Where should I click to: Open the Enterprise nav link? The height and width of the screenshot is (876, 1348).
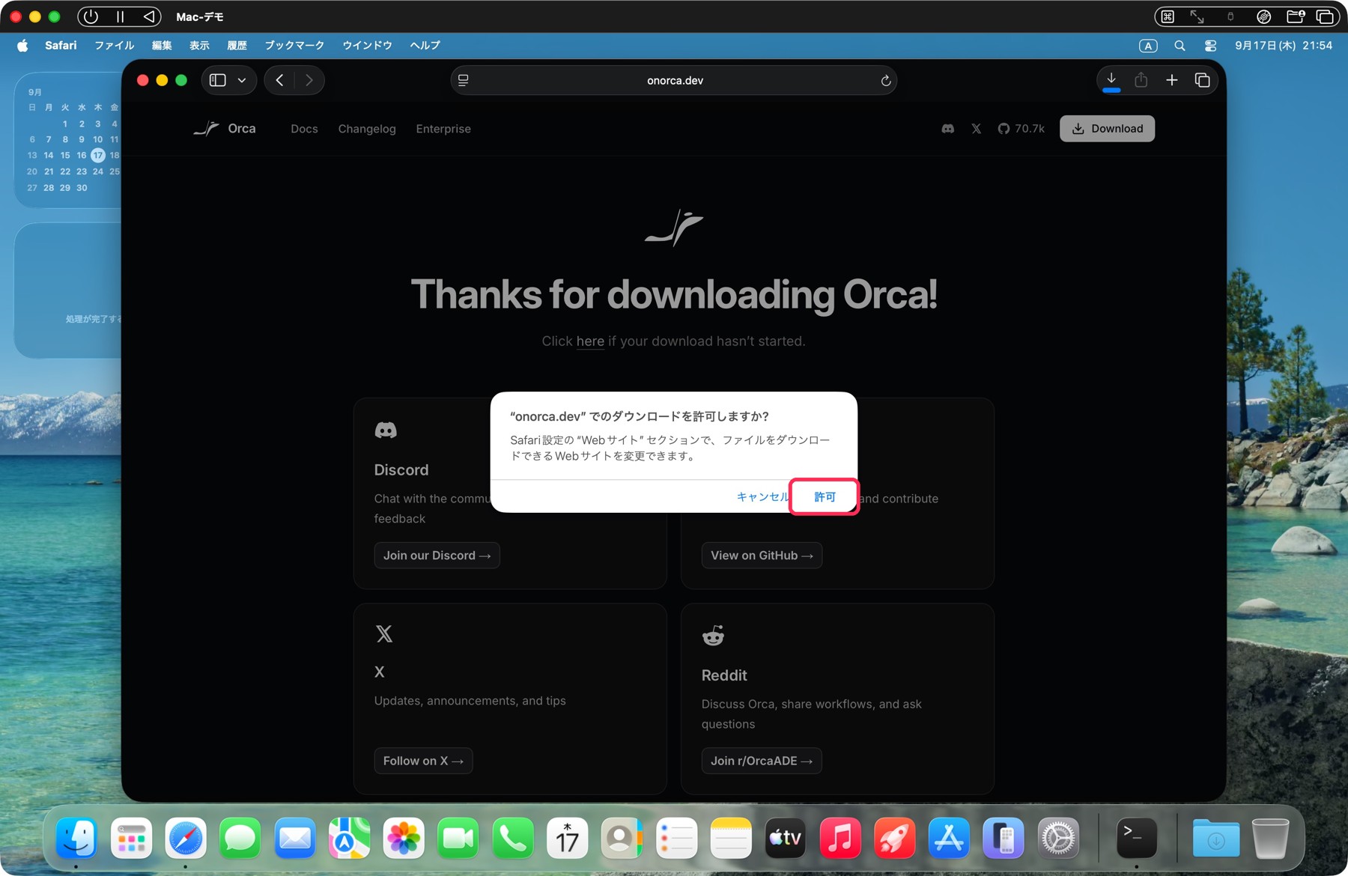[x=443, y=129]
